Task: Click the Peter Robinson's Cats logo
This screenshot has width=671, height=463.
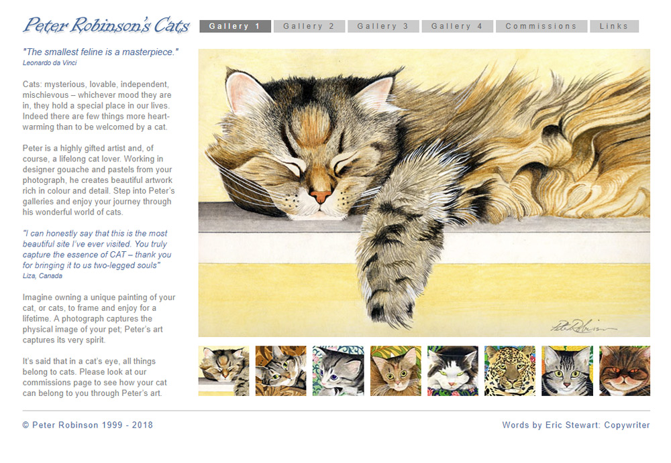Action: (106, 25)
